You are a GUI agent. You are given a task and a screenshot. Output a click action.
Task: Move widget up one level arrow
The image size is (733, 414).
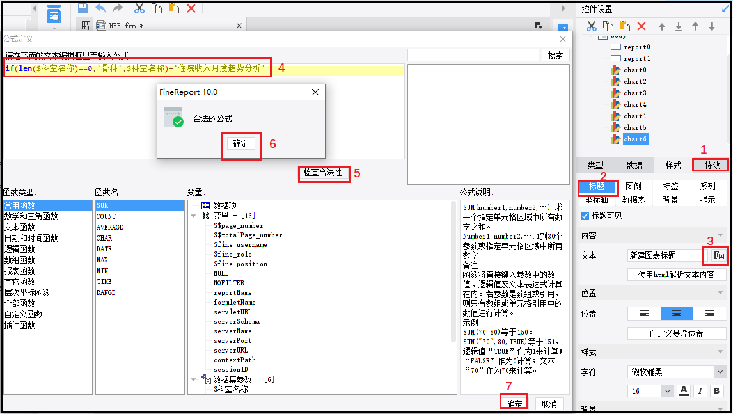click(695, 26)
